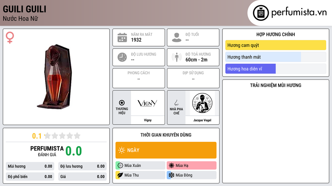Open the Jacque Vogel perfumer portrait
Screen dimensions: 332x186
pyautogui.click(x=202, y=103)
